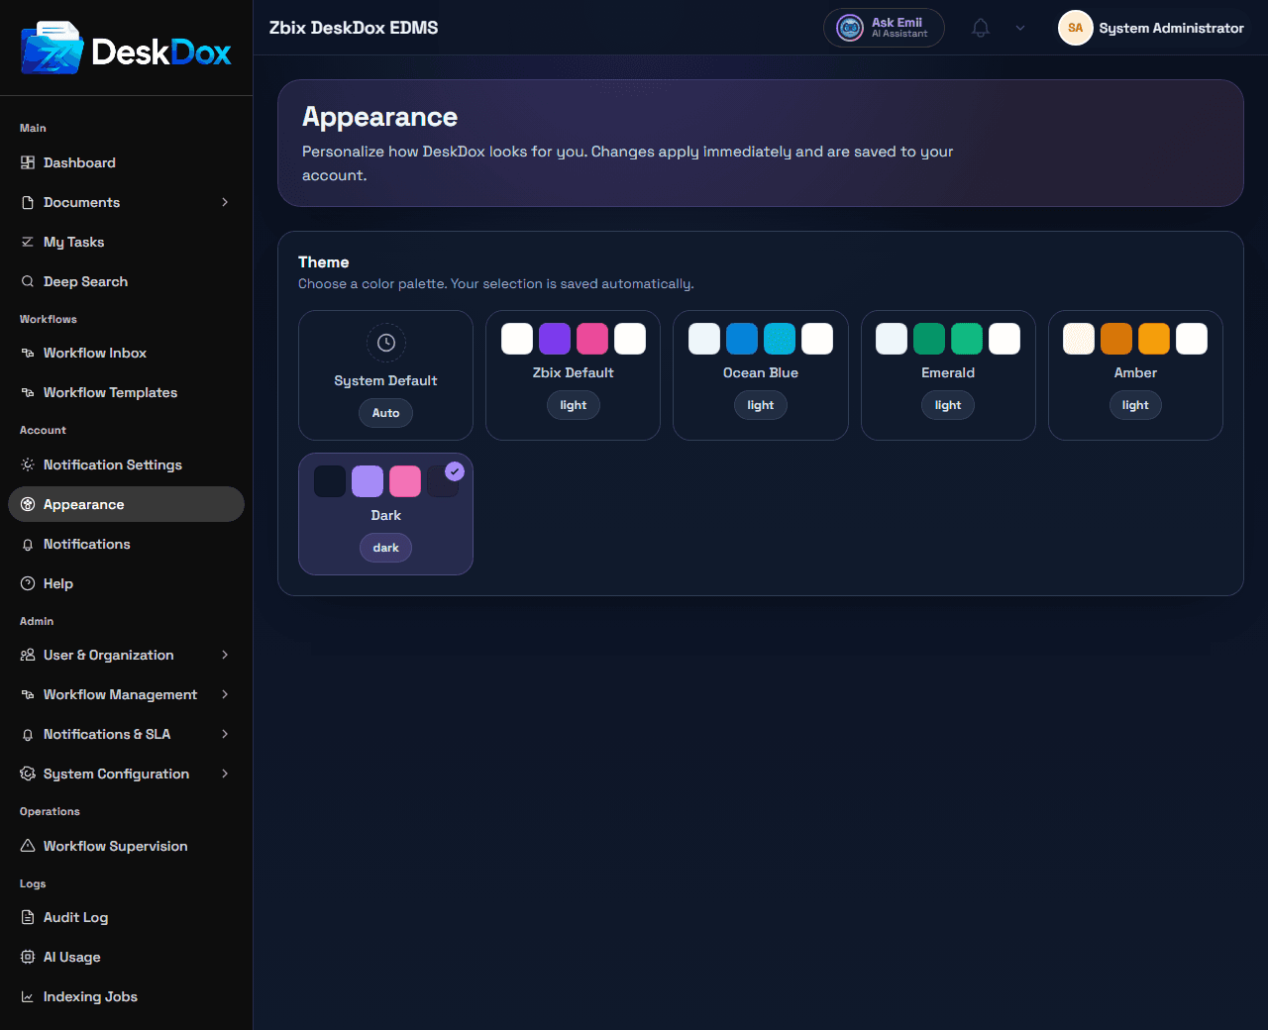Click the Notification Settings sun icon
Screen dimensions: 1268x1030
(x=28, y=464)
